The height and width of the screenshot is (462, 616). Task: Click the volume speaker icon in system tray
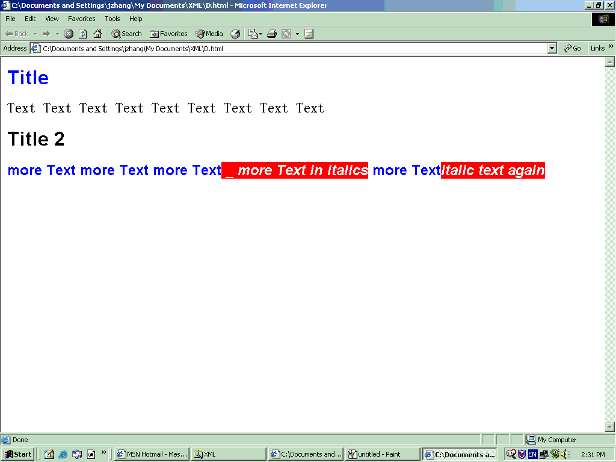click(x=564, y=455)
